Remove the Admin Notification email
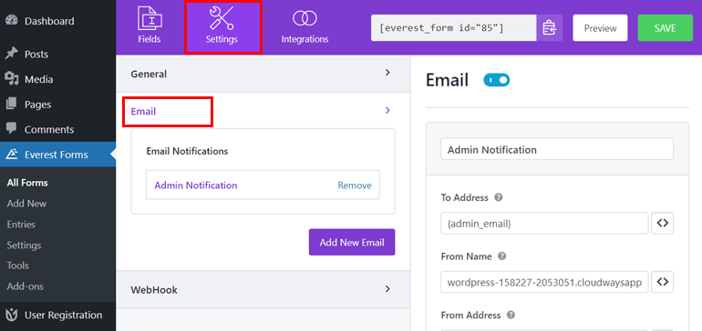Screen dimensions: 702x331 pos(355,186)
